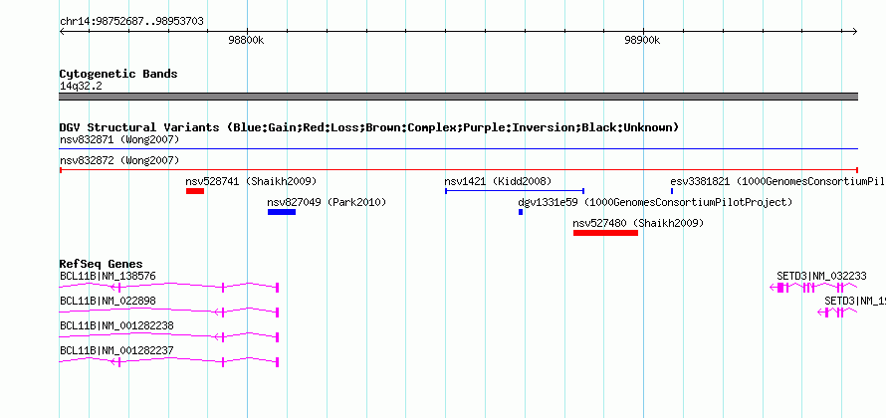886x418 pixels.
Task: Open nsv528741 (Shaikh2009) label
Action: (251, 182)
